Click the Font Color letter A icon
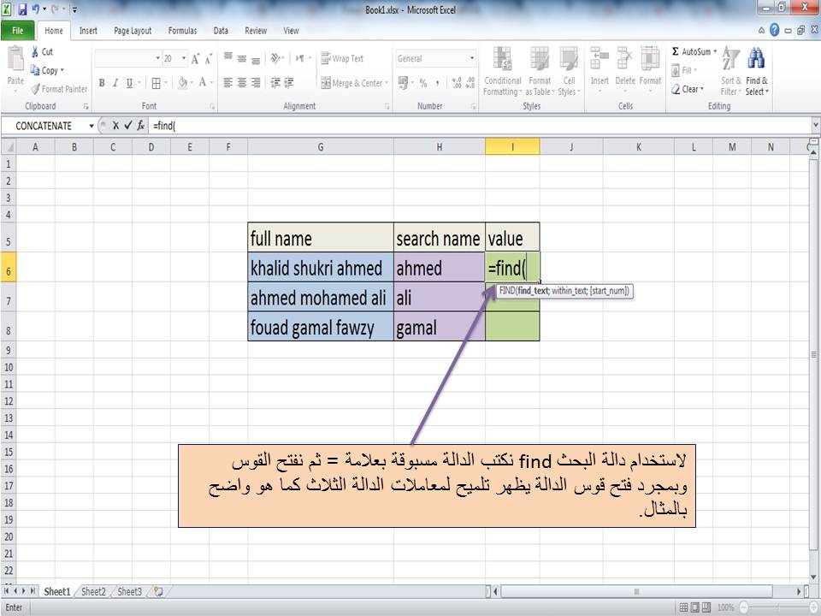This screenshot has height=616, width=821. [x=203, y=82]
